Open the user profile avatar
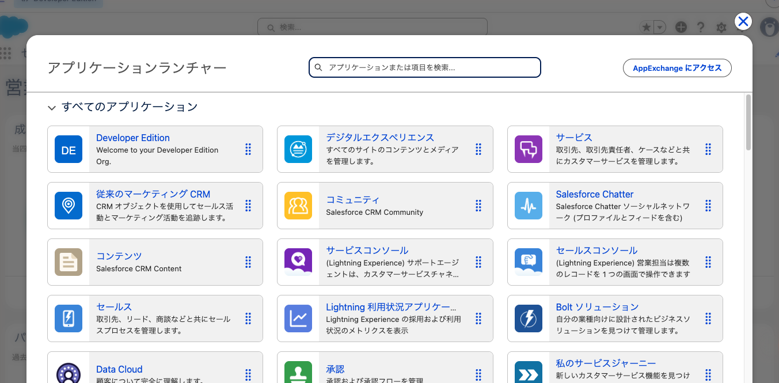Screen dimensions: 779x383 [769, 26]
